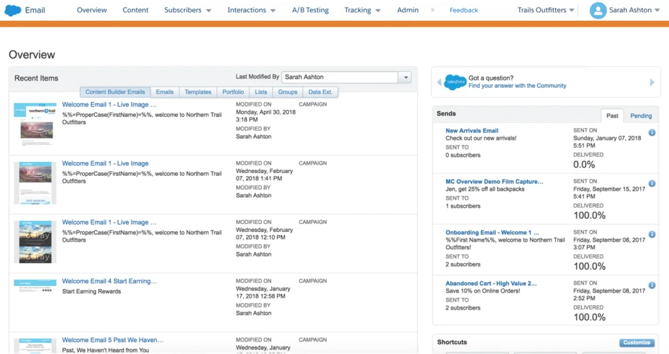Image resolution: width=669 pixels, height=354 pixels.
Task: Open Welcome Email 1 modified April 30
Action: 109,105
